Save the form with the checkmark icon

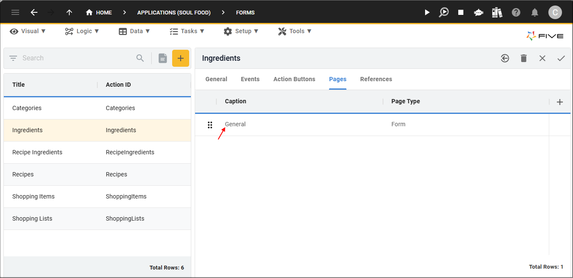561,58
